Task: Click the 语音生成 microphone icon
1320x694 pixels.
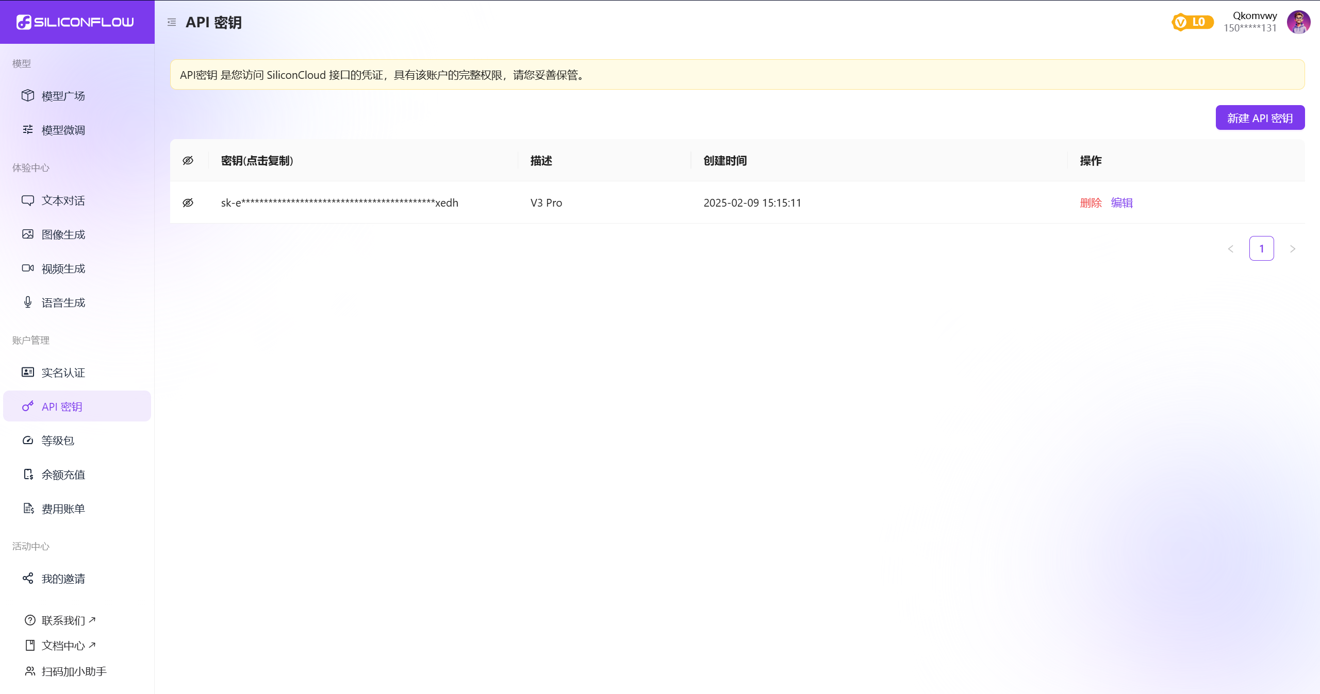Action: pos(28,302)
